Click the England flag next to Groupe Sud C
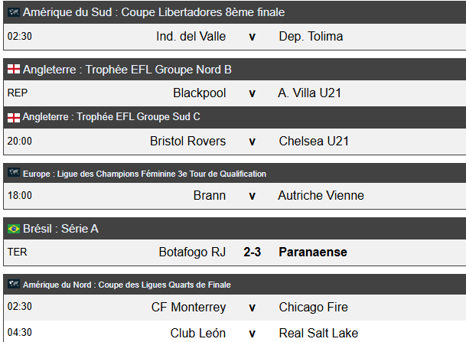466x342 pixels. (x=14, y=118)
